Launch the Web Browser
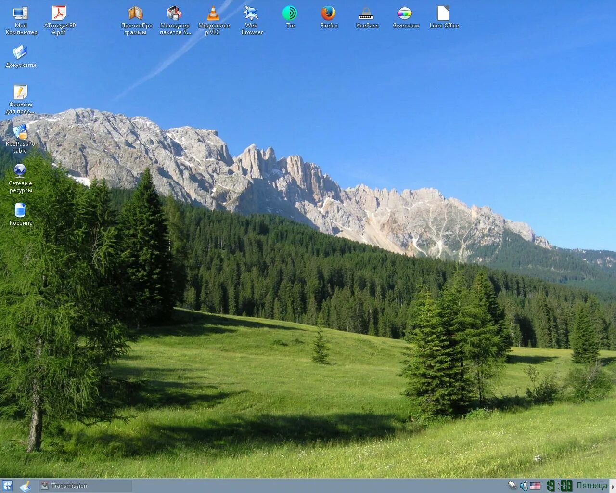616x493 pixels. pyautogui.click(x=251, y=13)
